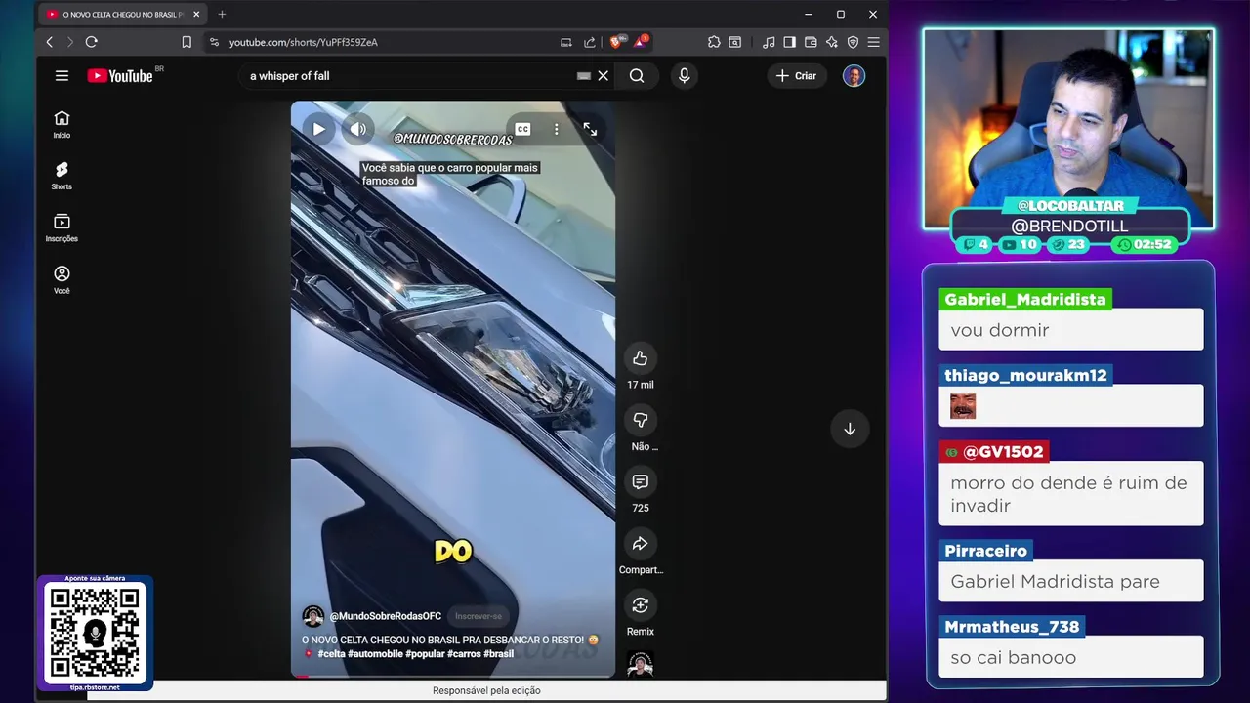Bookmark this page

pyautogui.click(x=187, y=42)
